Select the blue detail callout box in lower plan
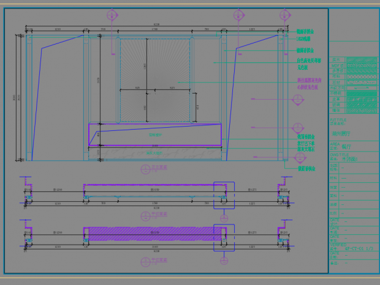This screenshot has height=285, width=380. (223, 237)
